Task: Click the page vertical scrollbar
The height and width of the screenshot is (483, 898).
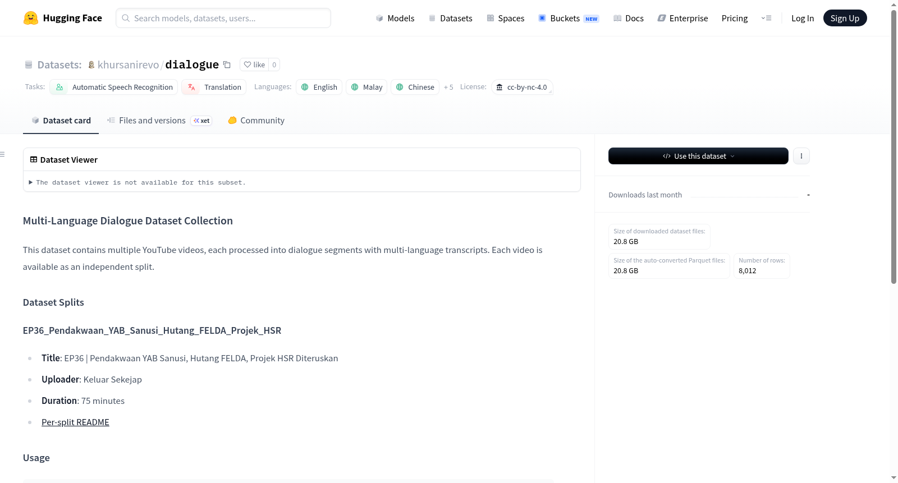Action: 894,146
